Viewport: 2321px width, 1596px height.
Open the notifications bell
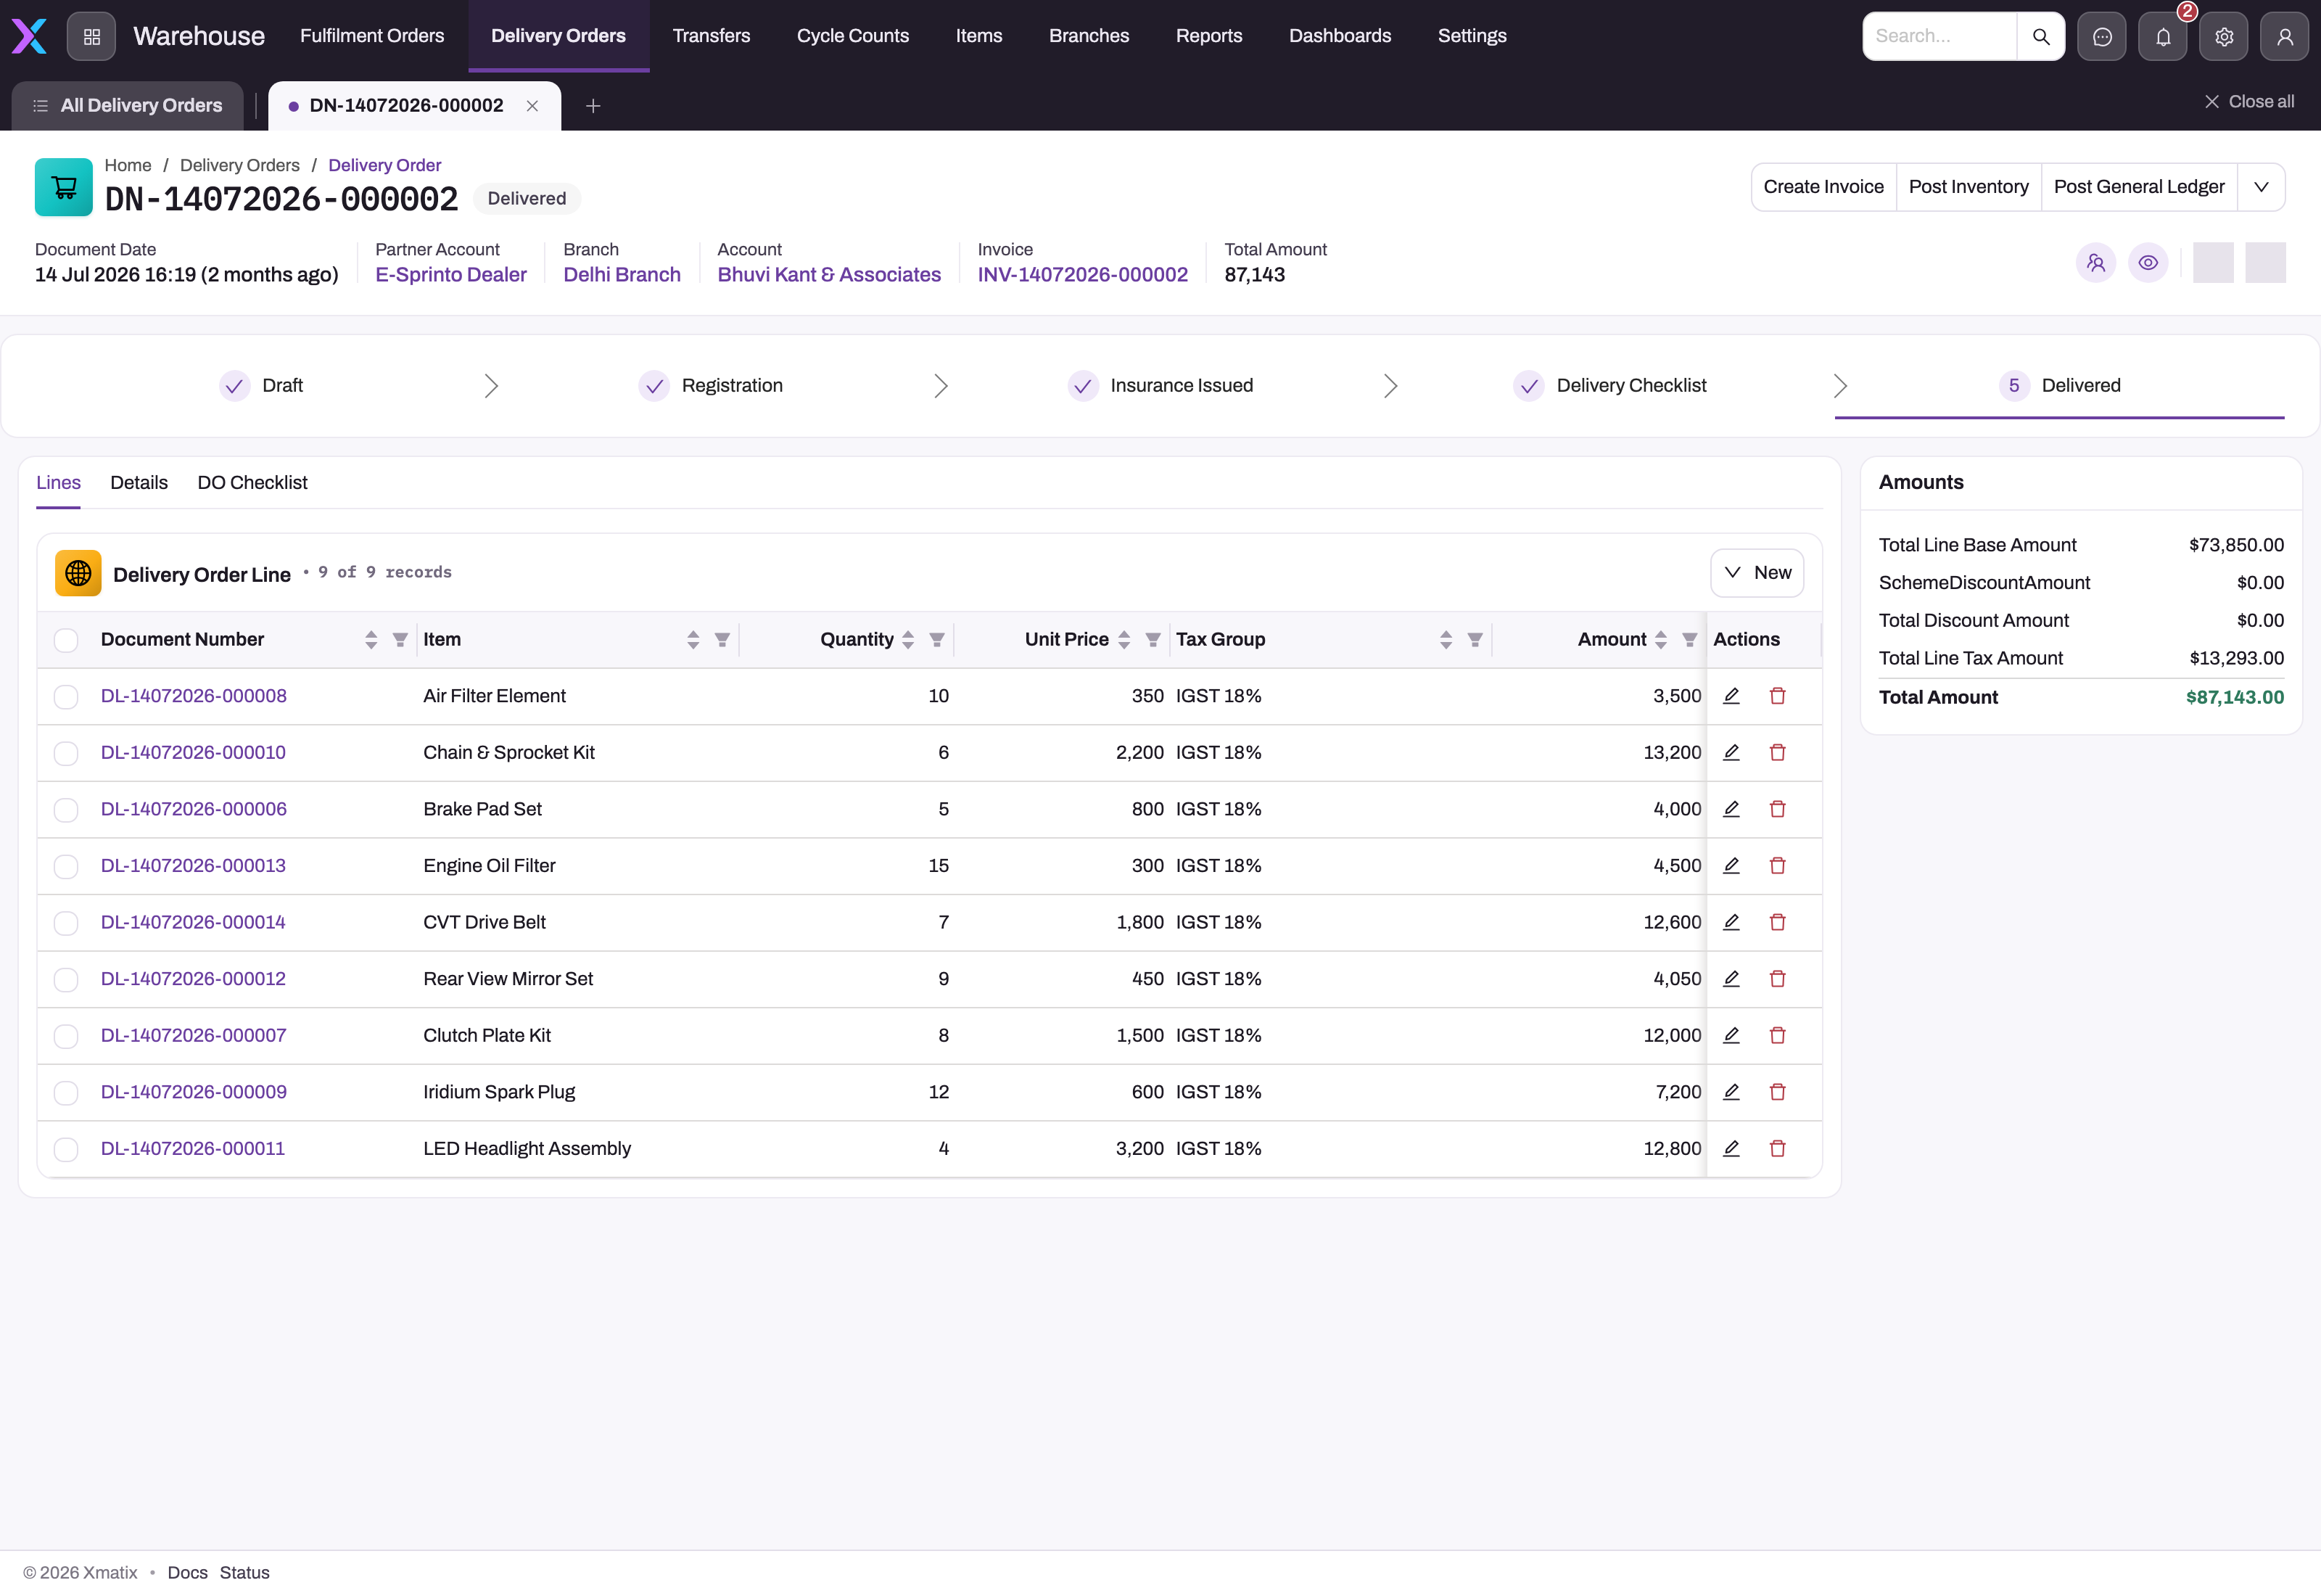[x=2162, y=36]
